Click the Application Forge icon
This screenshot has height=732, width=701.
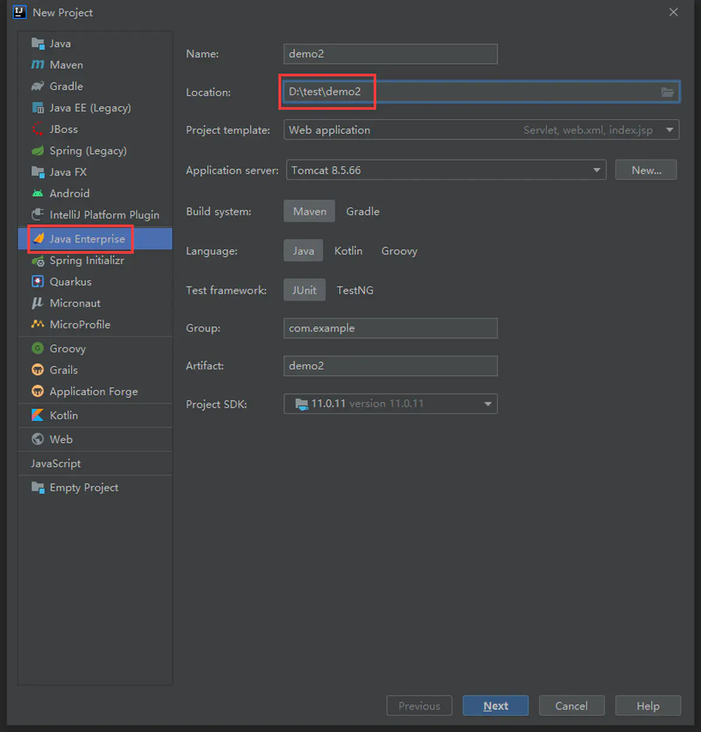(x=38, y=391)
